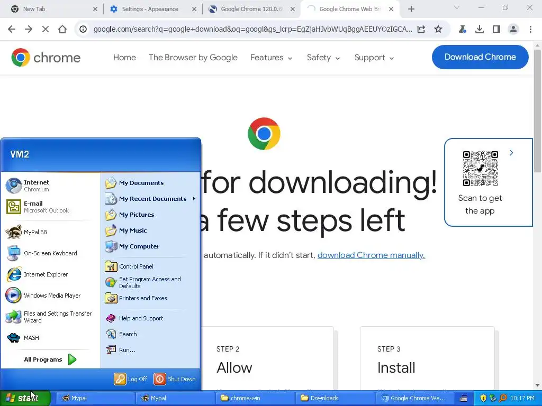Screen dimensions: 542x406
Task: Click the security shield tray icon
Action: (x=483, y=399)
